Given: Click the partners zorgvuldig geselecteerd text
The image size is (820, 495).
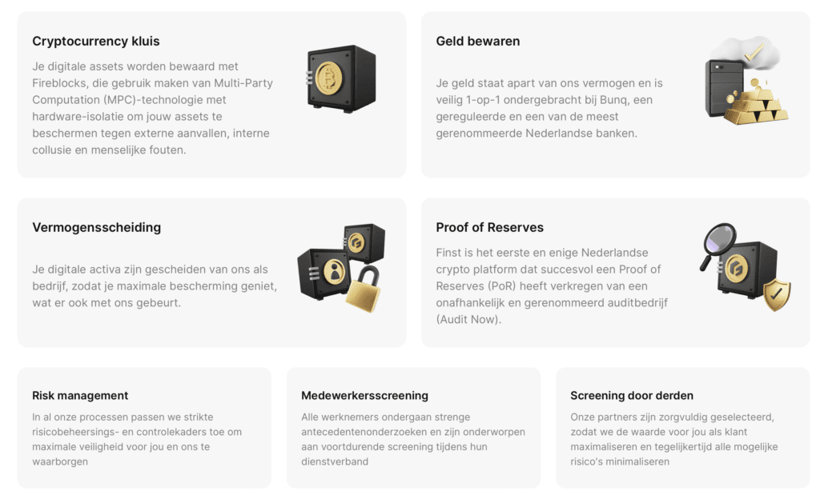Looking at the screenshot, I should (673, 439).
